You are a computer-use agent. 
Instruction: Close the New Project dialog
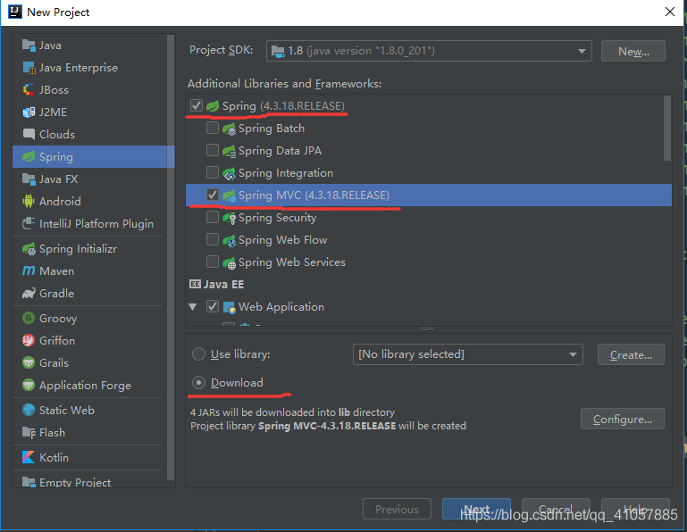click(x=670, y=12)
